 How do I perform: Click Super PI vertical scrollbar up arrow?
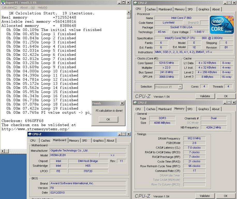point(129,12)
